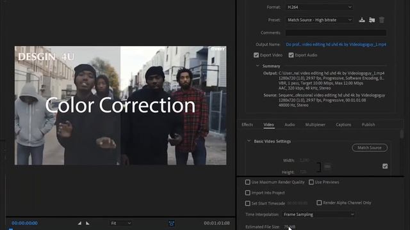Image resolution: width=410 pixels, height=230 pixels.
Task: Click the settings panel vertical scrollbar
Action: [x=402, y=134]
